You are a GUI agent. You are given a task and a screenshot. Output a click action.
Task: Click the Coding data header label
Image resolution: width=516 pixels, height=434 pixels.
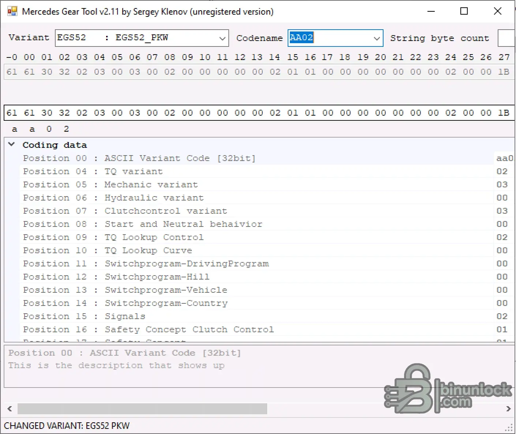55,145
